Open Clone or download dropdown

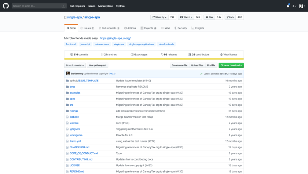pyautogui.click(x=231, y=65)
